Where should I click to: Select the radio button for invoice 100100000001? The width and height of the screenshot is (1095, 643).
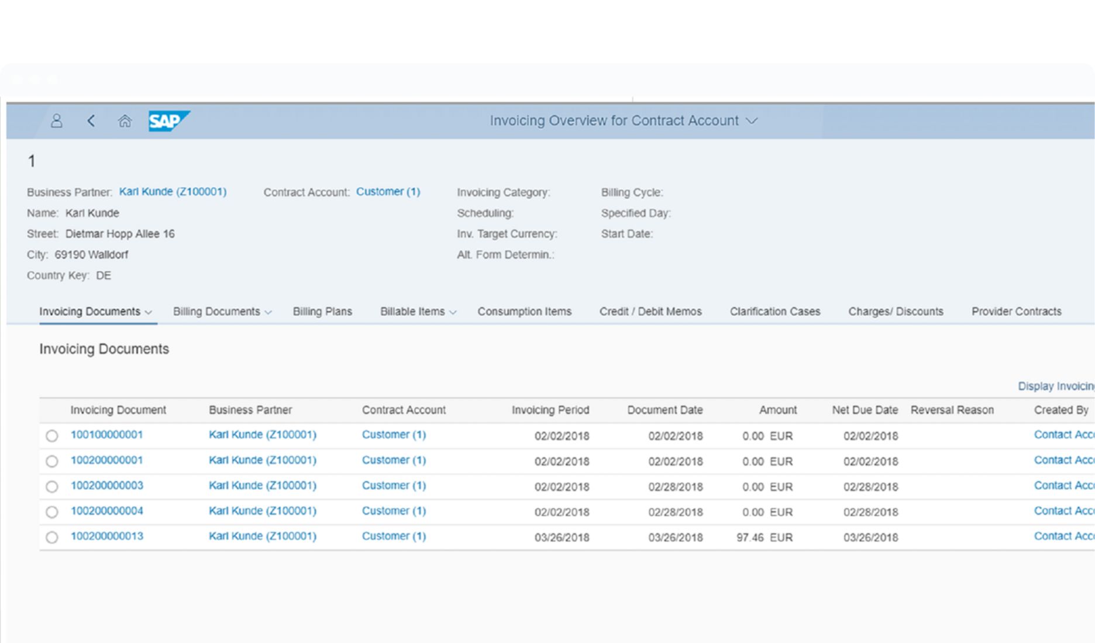(51, 435)
